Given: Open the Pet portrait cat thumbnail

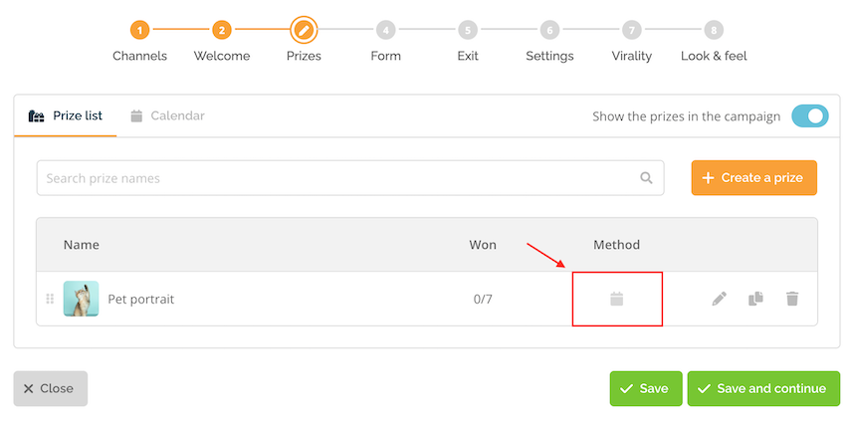Looking at the screenshot, I should 81,299.
